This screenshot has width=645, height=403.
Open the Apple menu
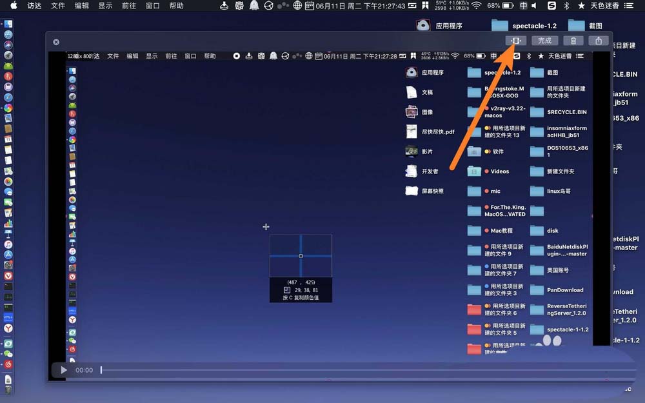coord(13,5)
